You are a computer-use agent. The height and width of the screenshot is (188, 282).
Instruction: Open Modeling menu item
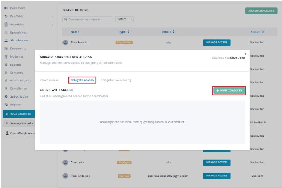point(16,56)
